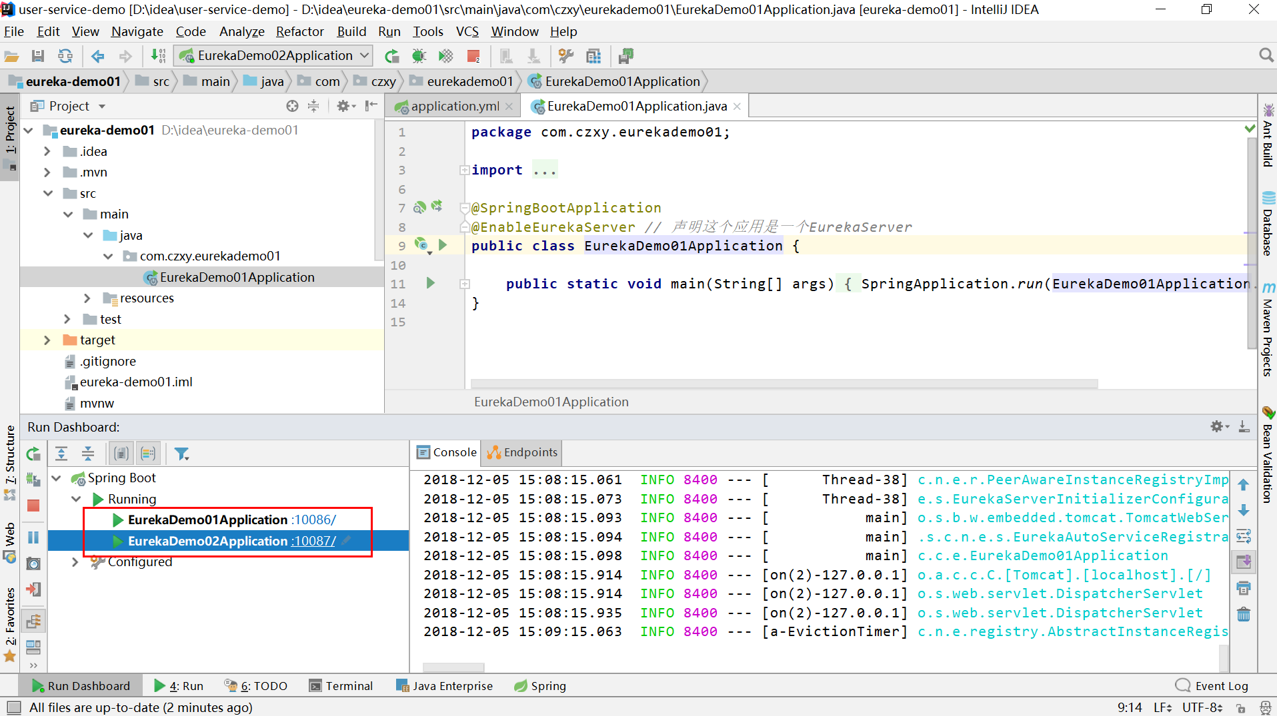
Task: Open the Refactor menu
Action: click(299, 31)
